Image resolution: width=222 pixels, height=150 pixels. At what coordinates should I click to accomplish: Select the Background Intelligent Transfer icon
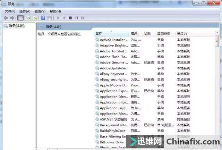point(97,125)
